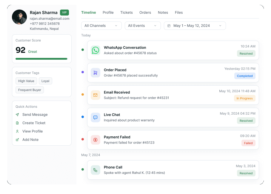Click 'Asked about order #45678 status' text

coord(130,53)
